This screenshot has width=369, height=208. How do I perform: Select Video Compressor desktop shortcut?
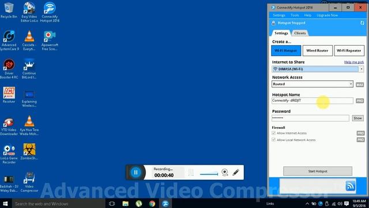(x=29, y=182)
